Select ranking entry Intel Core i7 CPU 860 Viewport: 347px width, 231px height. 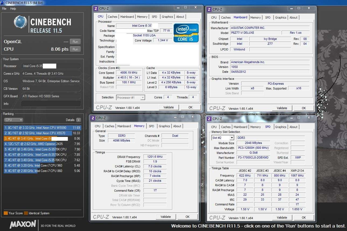[42, 171]
